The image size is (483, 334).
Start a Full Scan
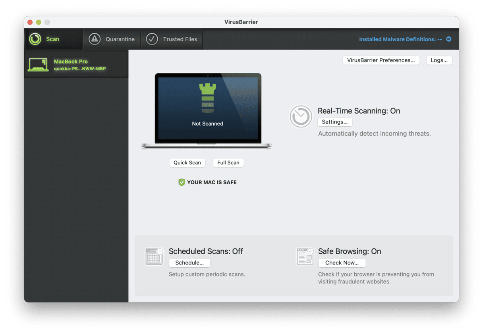click(228, 162)
